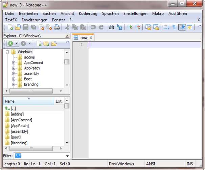
Task: Show all characters pilcrow icon
Action: click(174, 27)
